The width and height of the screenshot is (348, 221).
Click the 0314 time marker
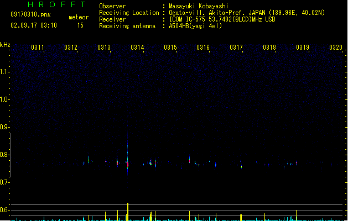pos(137,48)
